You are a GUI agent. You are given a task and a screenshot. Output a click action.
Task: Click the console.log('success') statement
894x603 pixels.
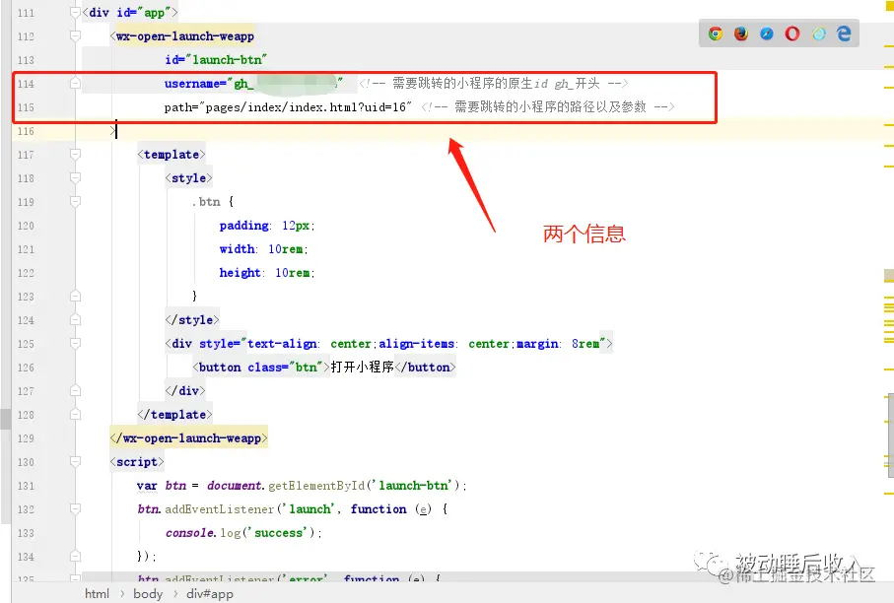pyautogui.click(x=243, y=533)
